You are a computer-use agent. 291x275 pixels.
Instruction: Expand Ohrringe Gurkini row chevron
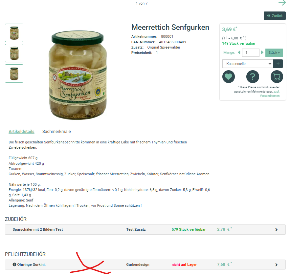(276, 265)
